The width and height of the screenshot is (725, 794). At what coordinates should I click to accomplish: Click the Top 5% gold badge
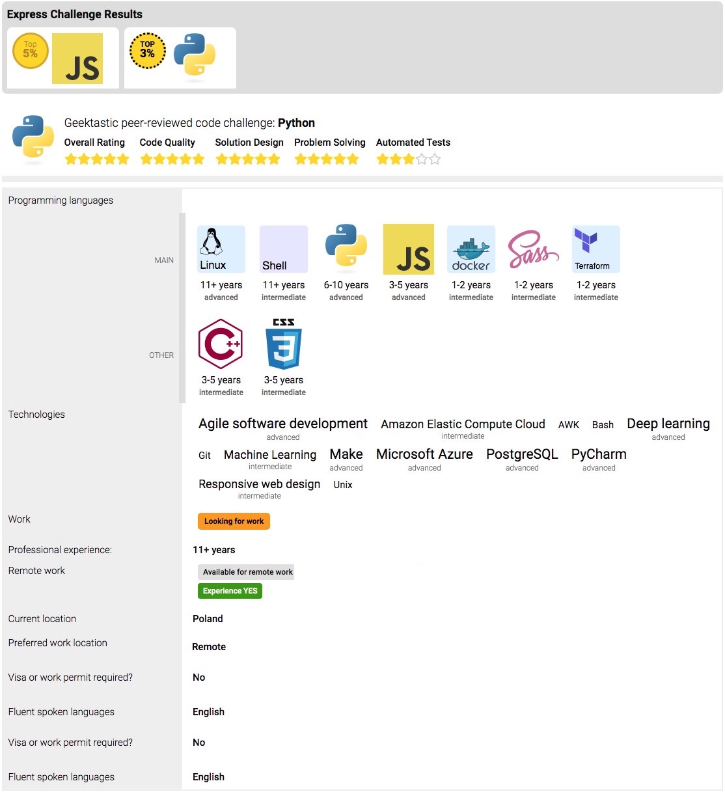[x=31, y=51]
